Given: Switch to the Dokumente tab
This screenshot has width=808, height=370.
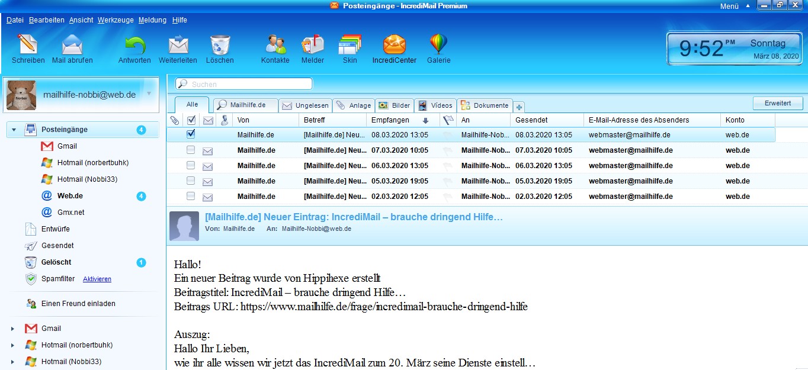Looking at the screenshot, I should 485,105.
